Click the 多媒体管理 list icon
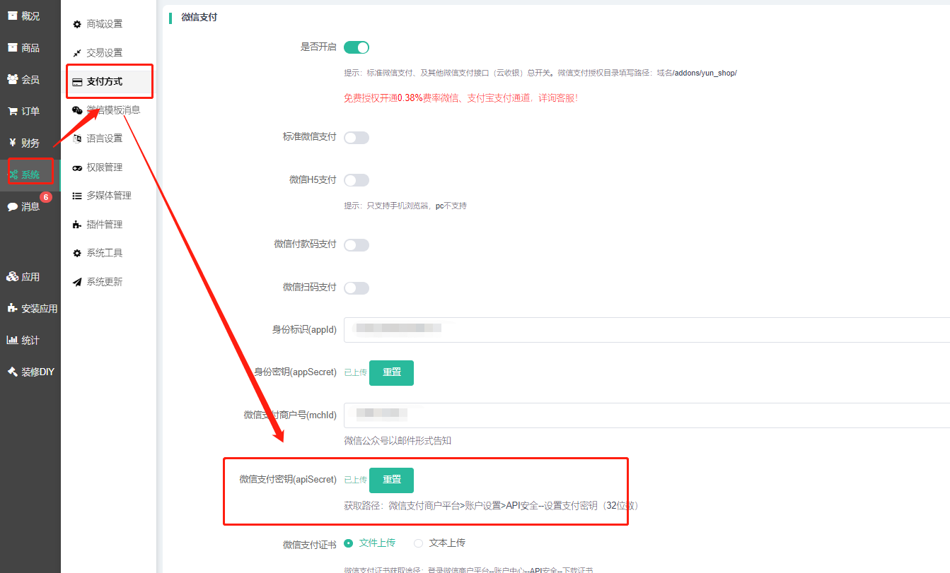Screen dimensions: 950x573 [77, 196]
